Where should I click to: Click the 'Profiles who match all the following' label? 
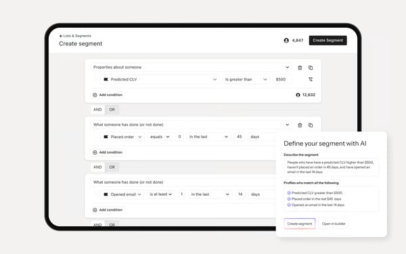click(311, 183)
